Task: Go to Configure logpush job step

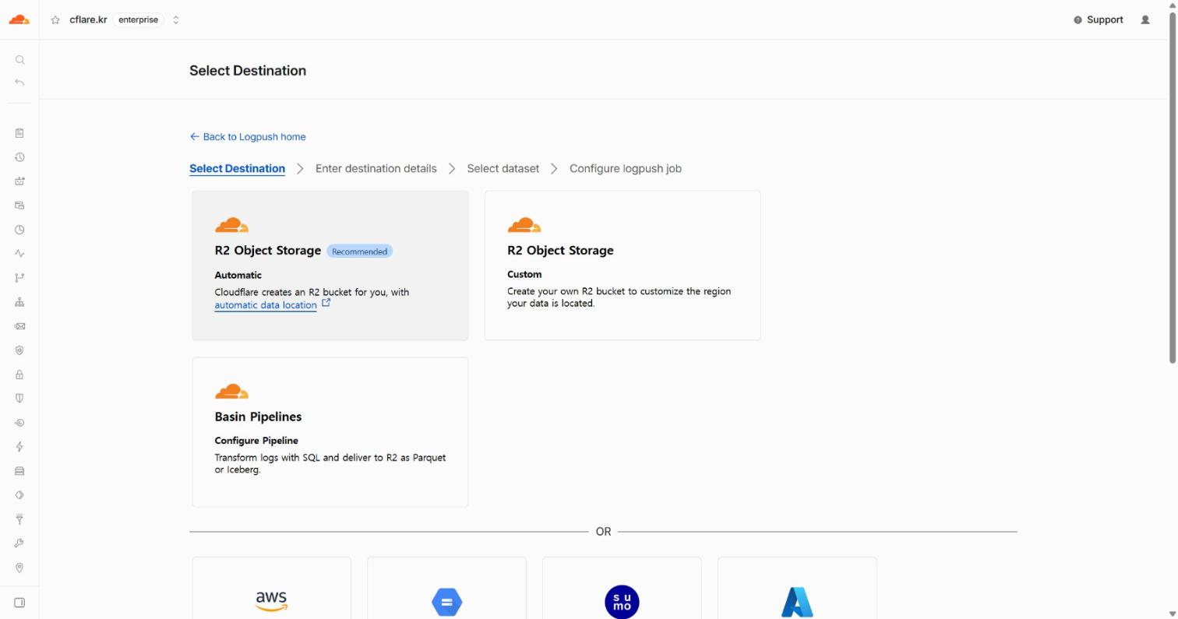Action: click(626, 169)
